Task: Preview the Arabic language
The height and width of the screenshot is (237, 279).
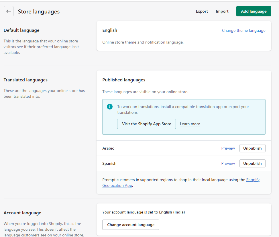Action: point(228,148)
